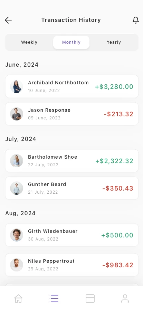Open the card icon in bottom navigation
This screenshot has width=143, height=311.
pyautogui.click(x=90, y=298)
